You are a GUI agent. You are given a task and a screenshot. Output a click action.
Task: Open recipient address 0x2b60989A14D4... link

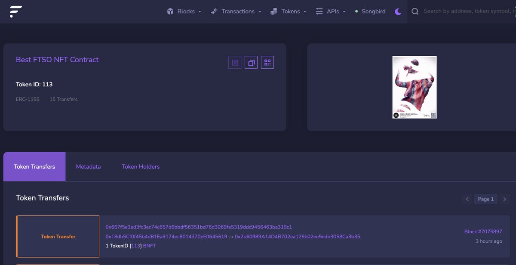298,237
